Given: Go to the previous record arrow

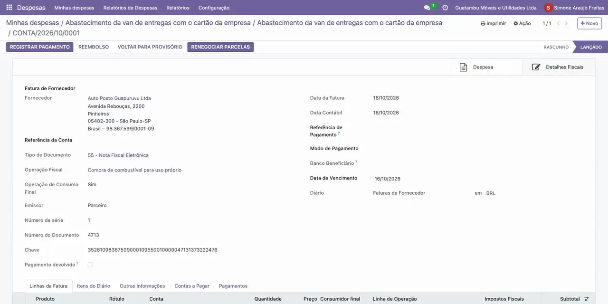Looking at the screenshot, I should tap(558, 23).
